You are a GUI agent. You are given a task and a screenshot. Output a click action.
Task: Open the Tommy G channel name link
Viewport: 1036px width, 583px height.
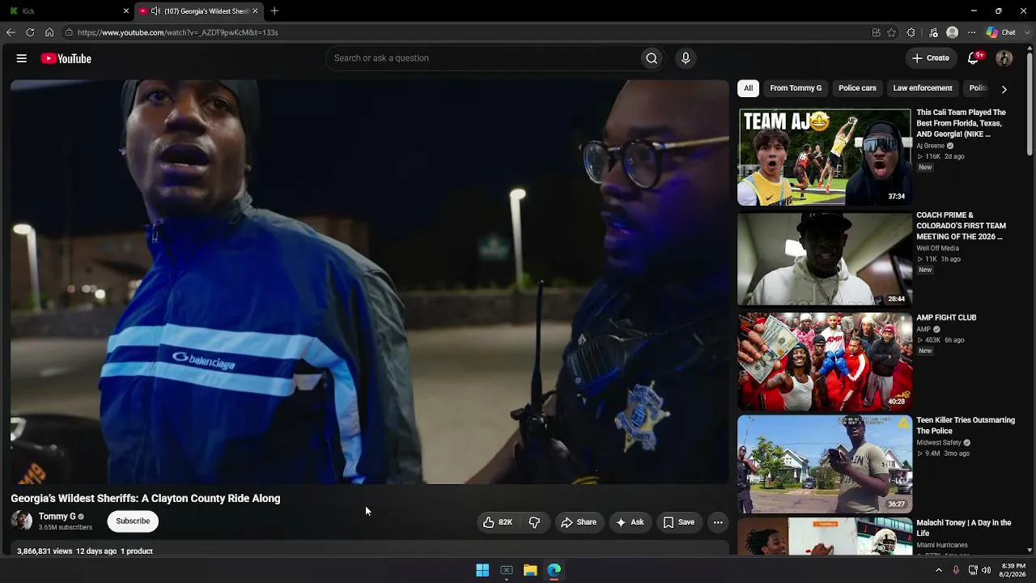(57, 517)
